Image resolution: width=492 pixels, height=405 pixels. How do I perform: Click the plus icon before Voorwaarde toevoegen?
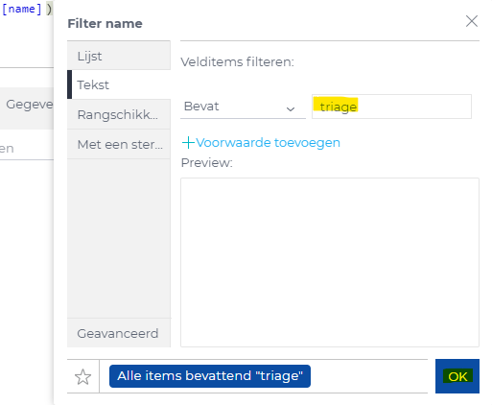[x=188, y=143]
